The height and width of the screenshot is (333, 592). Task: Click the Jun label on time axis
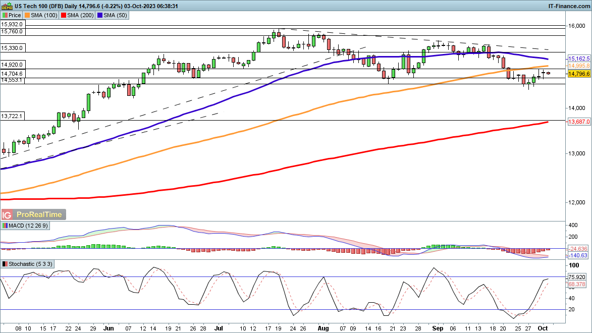pyautogui.click(x=109, y=328)
